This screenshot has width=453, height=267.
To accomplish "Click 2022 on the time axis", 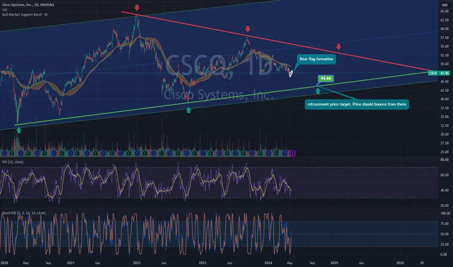I will [137, 263].
